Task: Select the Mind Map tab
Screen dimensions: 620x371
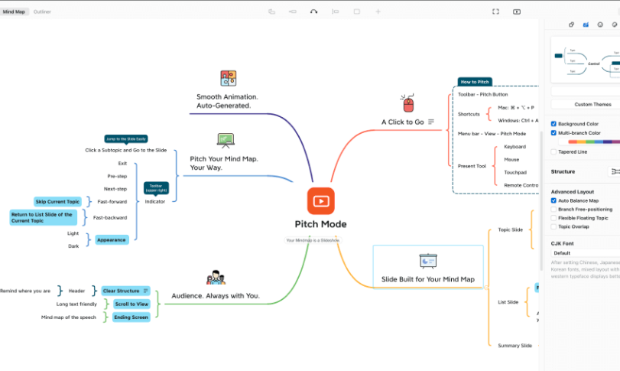Action: (x=15, y=11)
